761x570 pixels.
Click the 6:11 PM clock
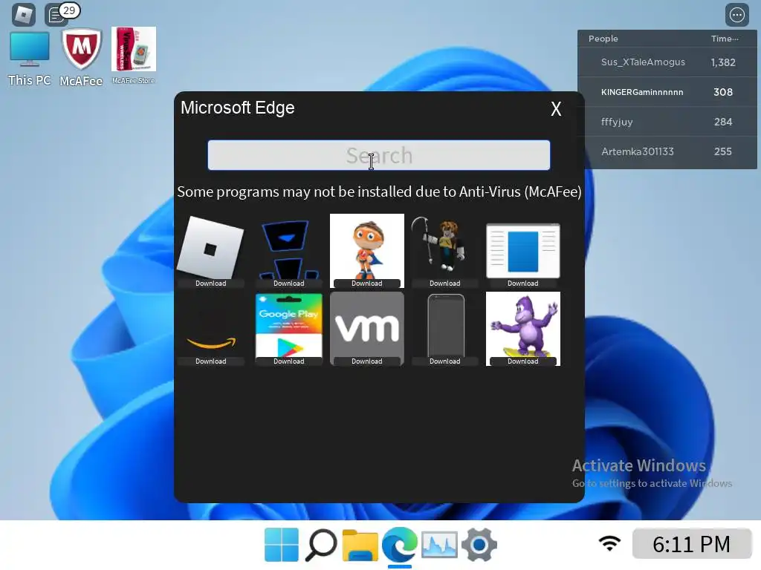[x=692, y=544]
